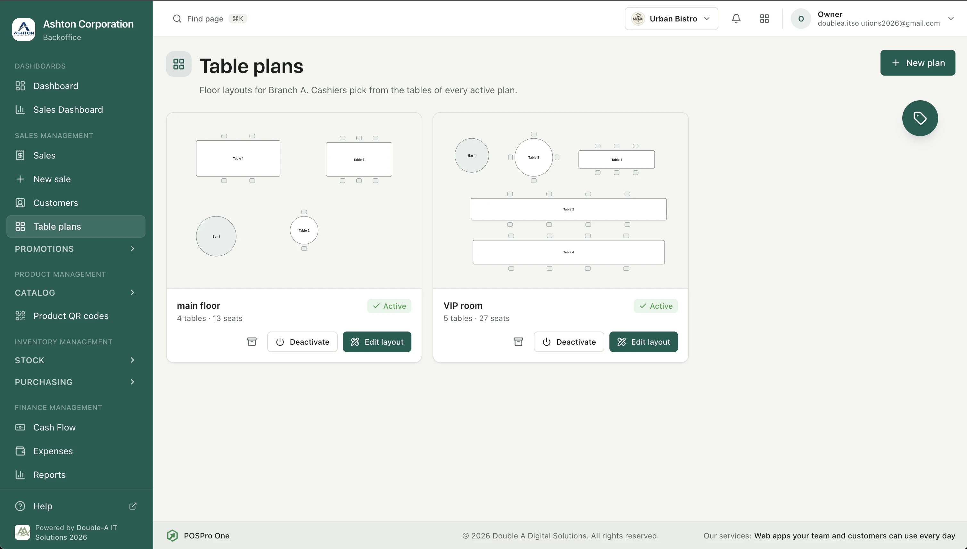The image size is (967, 549).
Task: Click the Cash Flow sidebar icon
Action: [20, 427]
